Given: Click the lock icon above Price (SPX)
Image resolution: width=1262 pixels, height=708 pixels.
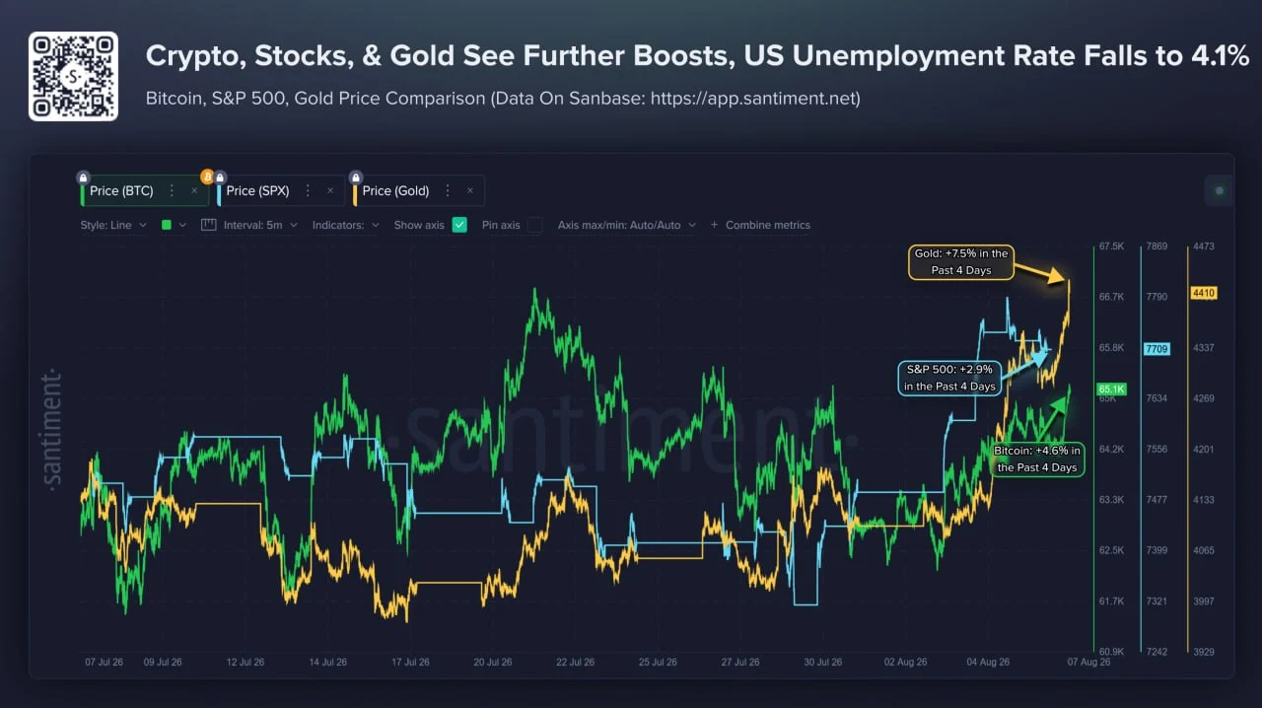Looking at the screenshot, I should coord(220,177).
